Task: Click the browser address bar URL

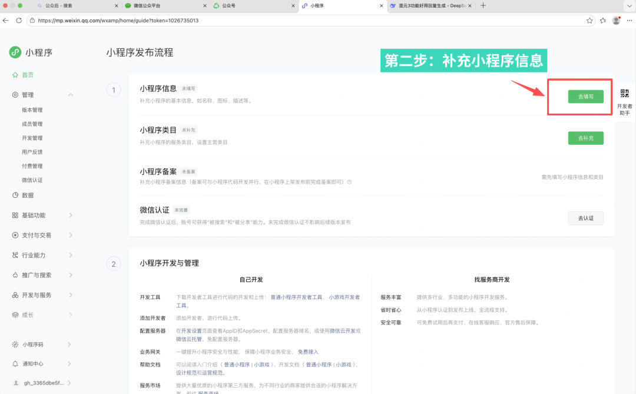Action: pyautogui.click(x=118, y=20)
